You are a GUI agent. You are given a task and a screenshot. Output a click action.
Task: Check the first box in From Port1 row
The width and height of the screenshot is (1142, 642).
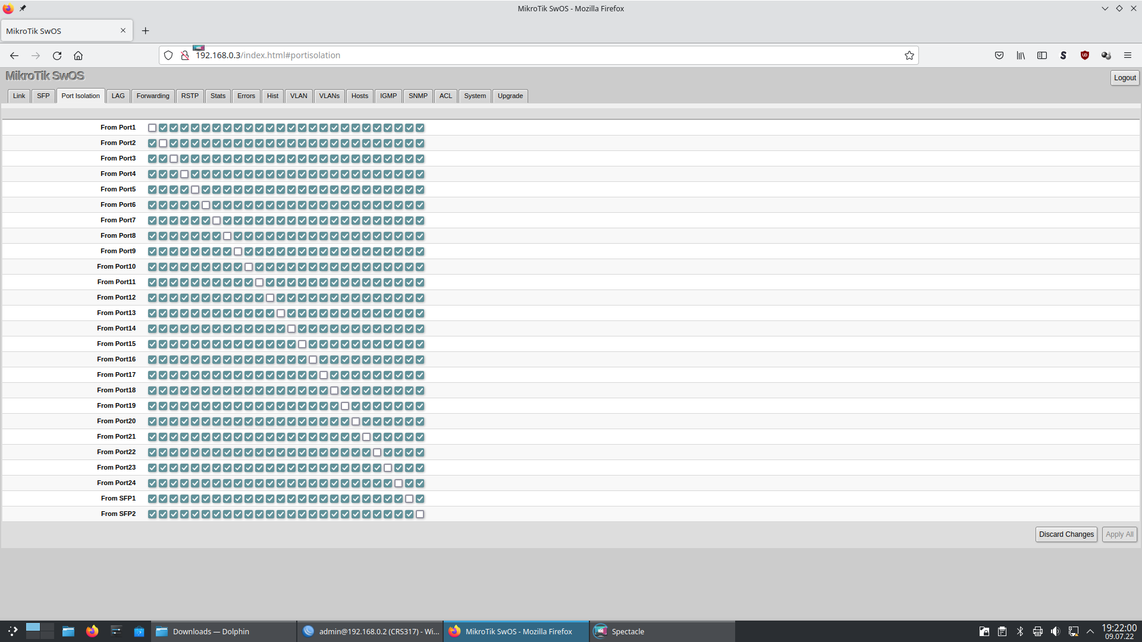tap(152, 128)
